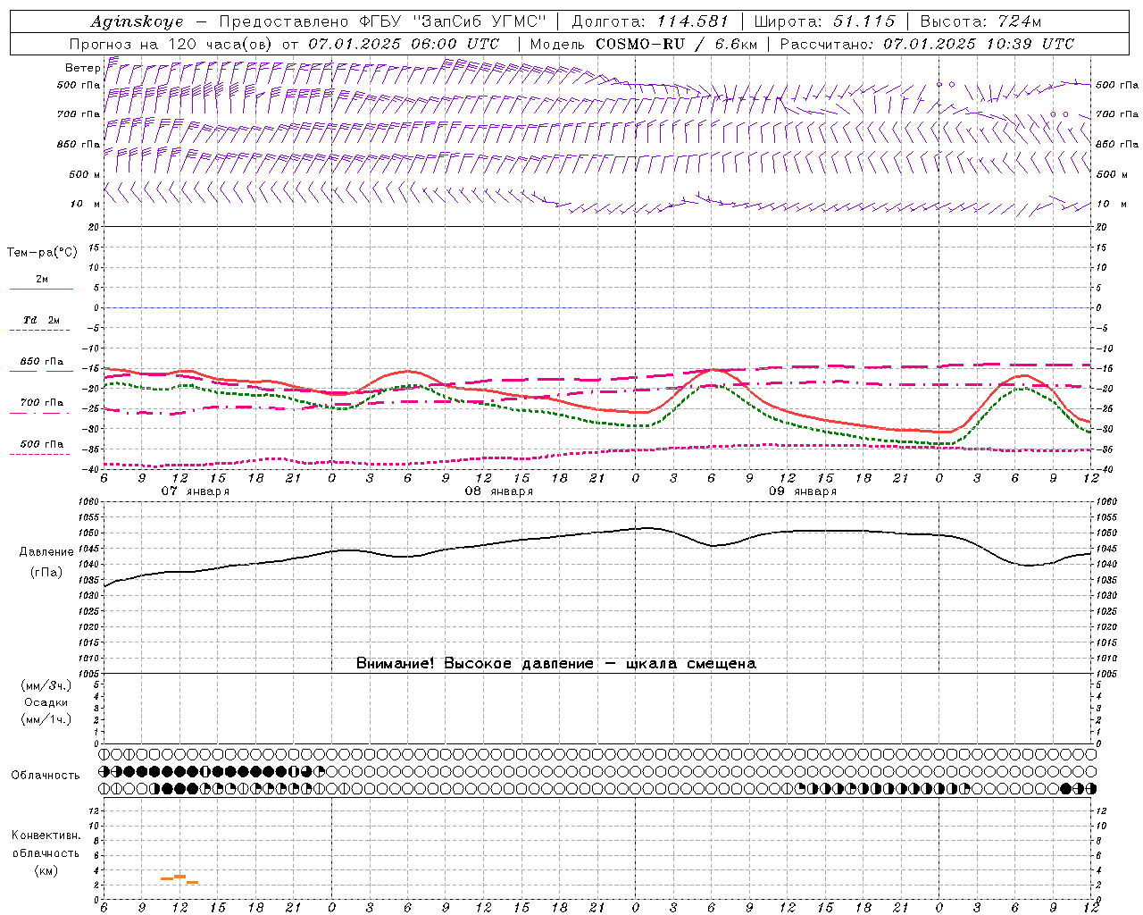Click the 'Модель COSMO-RU / 6.6км' text

coord(643,44)
